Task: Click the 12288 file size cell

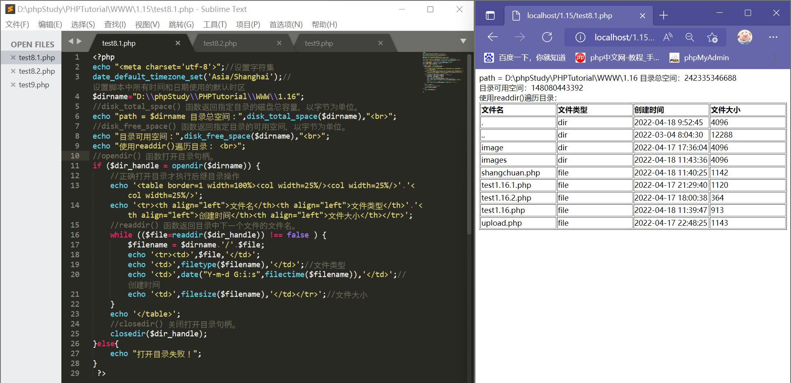Action: click(748, 135)
